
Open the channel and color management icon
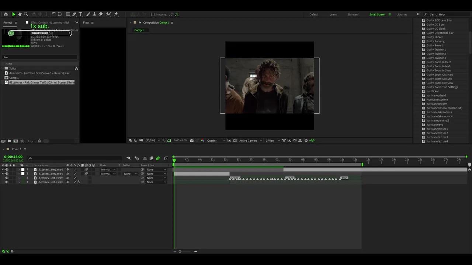pyautogui.click(x=203, y=140)
